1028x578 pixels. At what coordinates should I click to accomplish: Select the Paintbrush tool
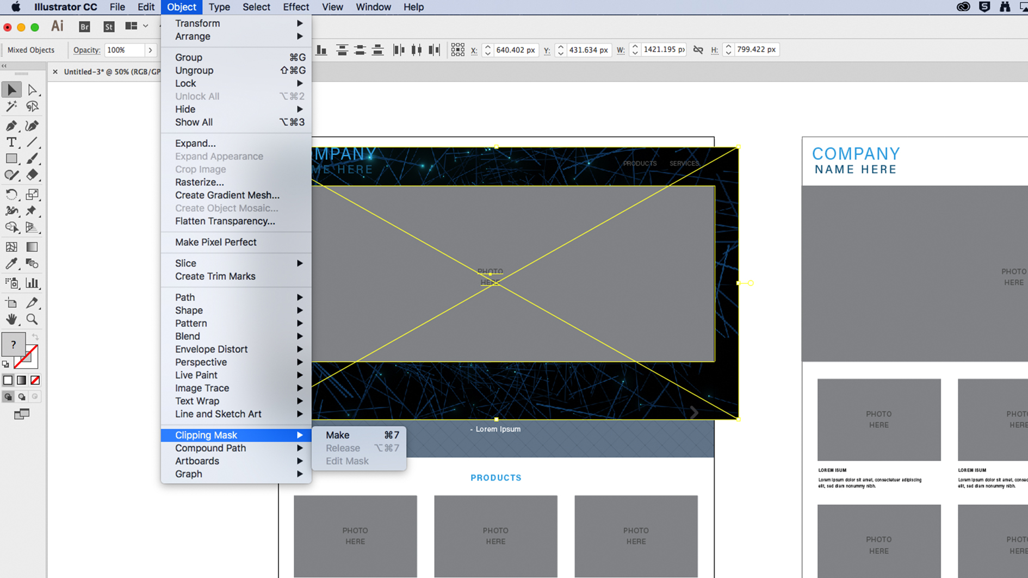32,158
